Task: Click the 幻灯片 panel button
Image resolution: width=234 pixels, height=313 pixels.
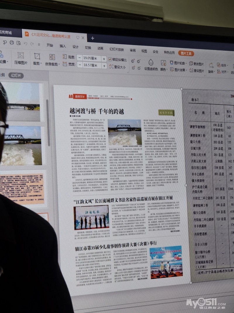Action: (16, 75)
